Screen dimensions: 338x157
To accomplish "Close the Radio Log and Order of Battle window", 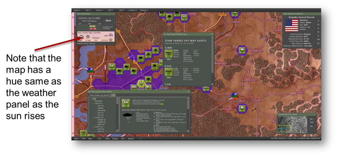I will (188, 92).
